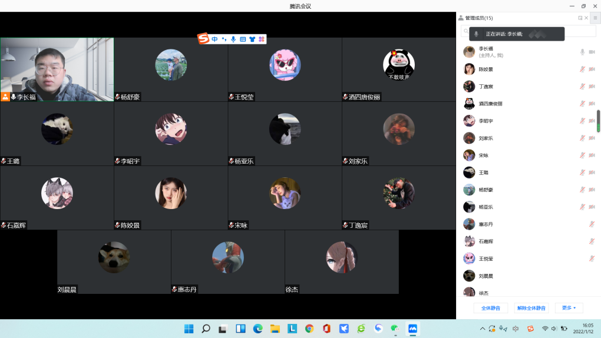Toggle 陈姣景's muted microphone
601x338 pixels.
(582, 69)
